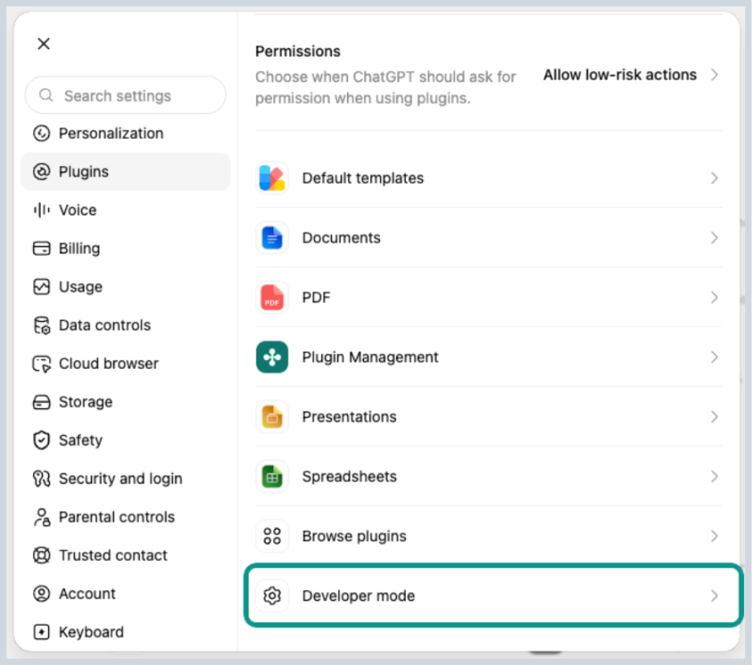Open Account settings
Screen dimensions: 752x665
tap(125, 594)
